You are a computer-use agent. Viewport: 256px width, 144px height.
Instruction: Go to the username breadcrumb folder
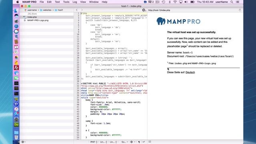click(30, 10)
